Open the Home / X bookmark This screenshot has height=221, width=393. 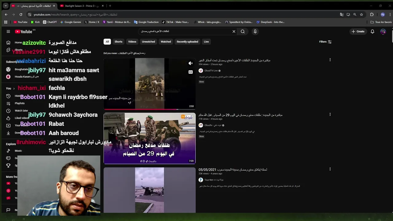coord(92,22)
